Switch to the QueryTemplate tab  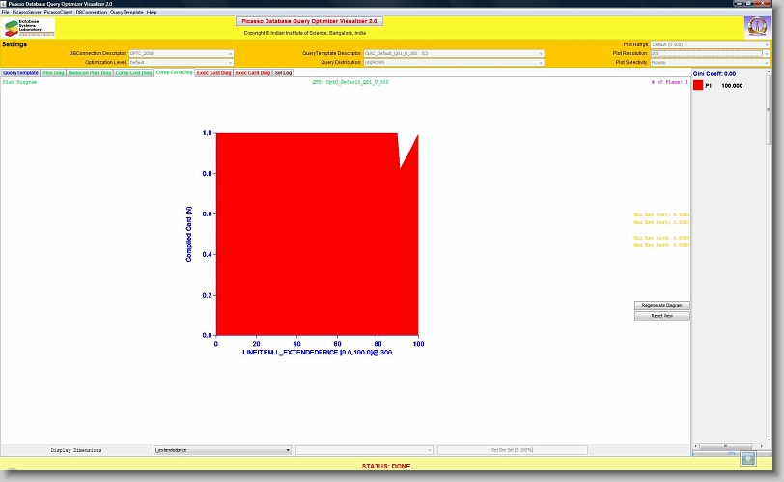pos(20,72)
